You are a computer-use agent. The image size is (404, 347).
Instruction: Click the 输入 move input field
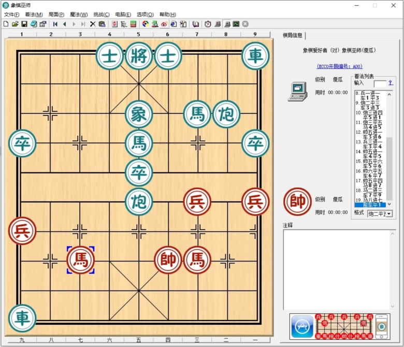click(380, 83)
